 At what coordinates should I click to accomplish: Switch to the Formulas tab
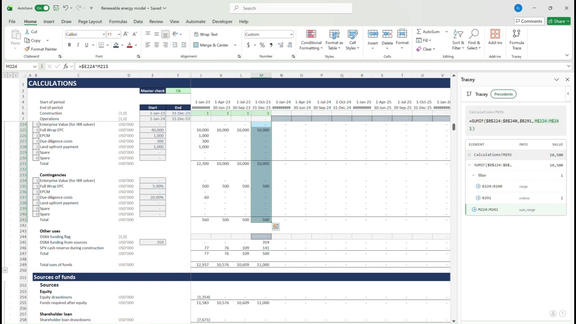click(118, 21)
